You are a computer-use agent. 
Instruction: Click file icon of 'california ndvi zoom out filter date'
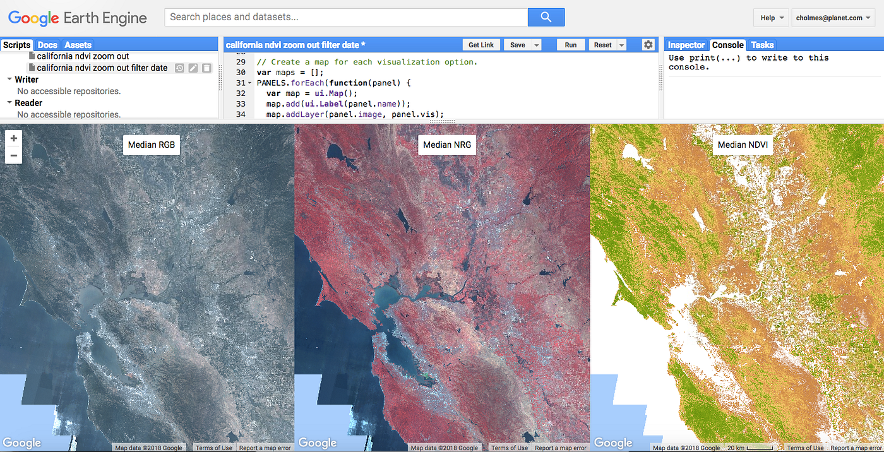pos(32,68)
